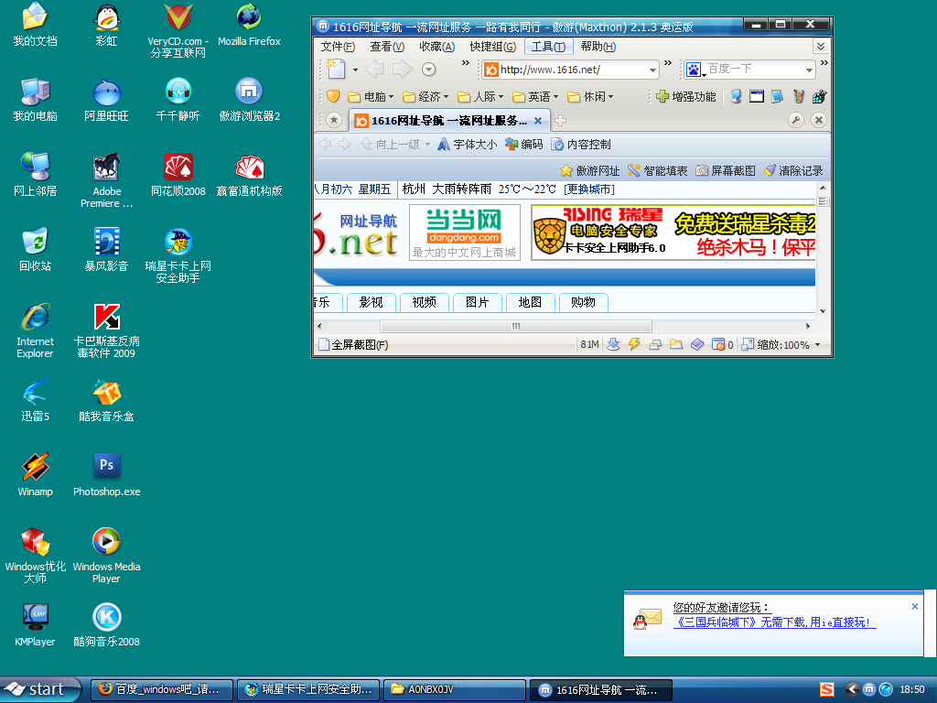Open the 经济 favorites folder dropdown

(x=425, y=96)
